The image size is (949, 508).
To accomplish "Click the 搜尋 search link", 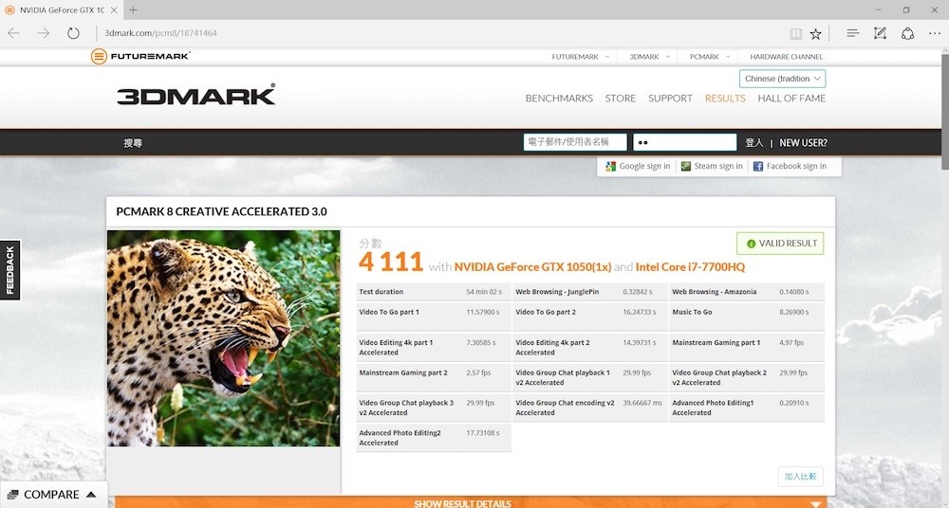I will tap(133, 143).
